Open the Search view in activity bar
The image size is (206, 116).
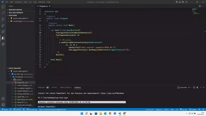(3, 13)
